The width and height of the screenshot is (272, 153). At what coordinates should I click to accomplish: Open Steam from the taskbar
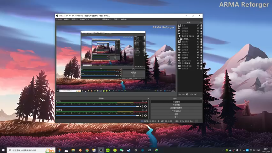[x=129, y=150]
